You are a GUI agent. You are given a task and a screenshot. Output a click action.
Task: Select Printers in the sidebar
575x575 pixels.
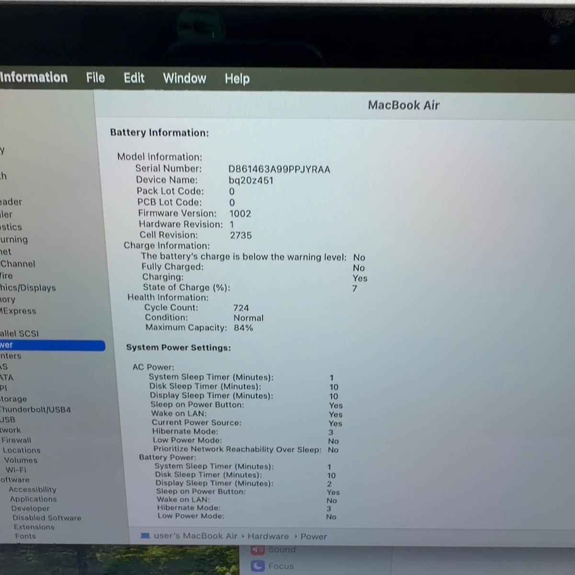(x=11, y=356)
